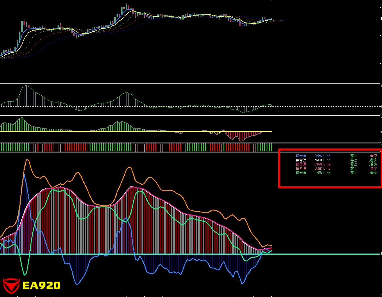Viewport: 382px width, 297px height.
Task: Click the red bull logo icon
Action: pyautogui.click(x=11, y=285)
